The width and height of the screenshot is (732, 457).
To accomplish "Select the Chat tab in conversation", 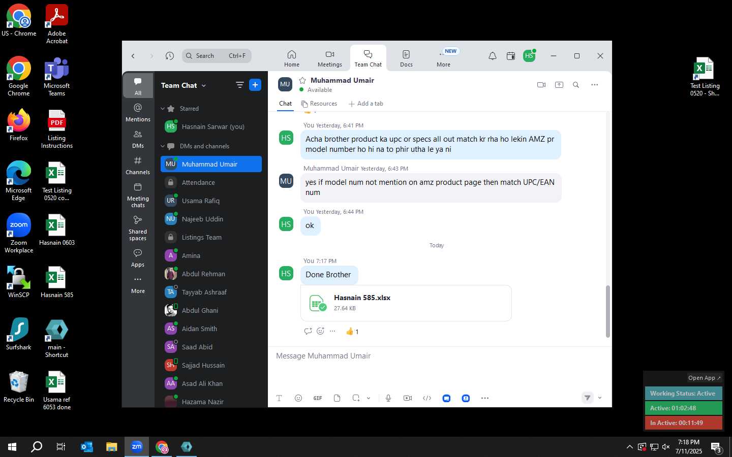I will click(286, 104).
